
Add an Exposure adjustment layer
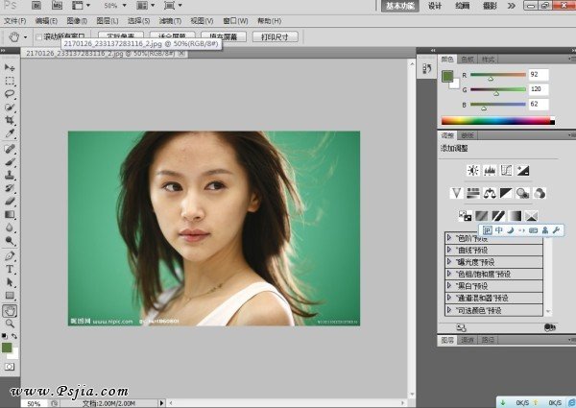point(523,170)
